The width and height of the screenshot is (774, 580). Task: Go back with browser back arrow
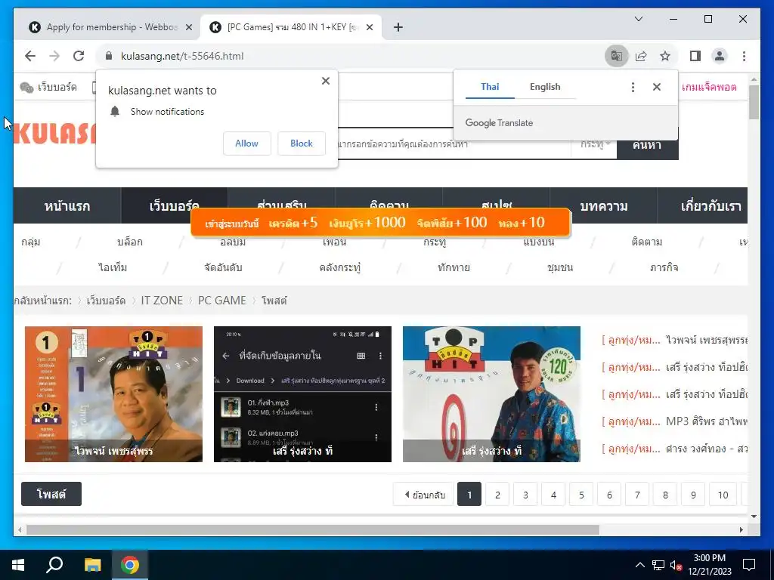tap(30, 56)
